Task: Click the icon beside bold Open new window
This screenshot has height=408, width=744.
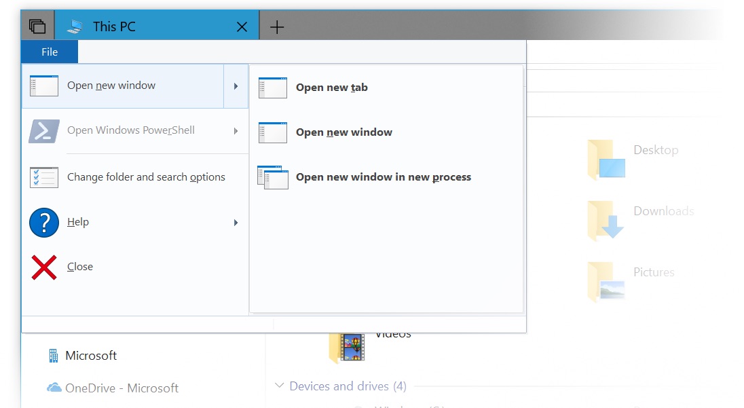Action: click(273, 132)
